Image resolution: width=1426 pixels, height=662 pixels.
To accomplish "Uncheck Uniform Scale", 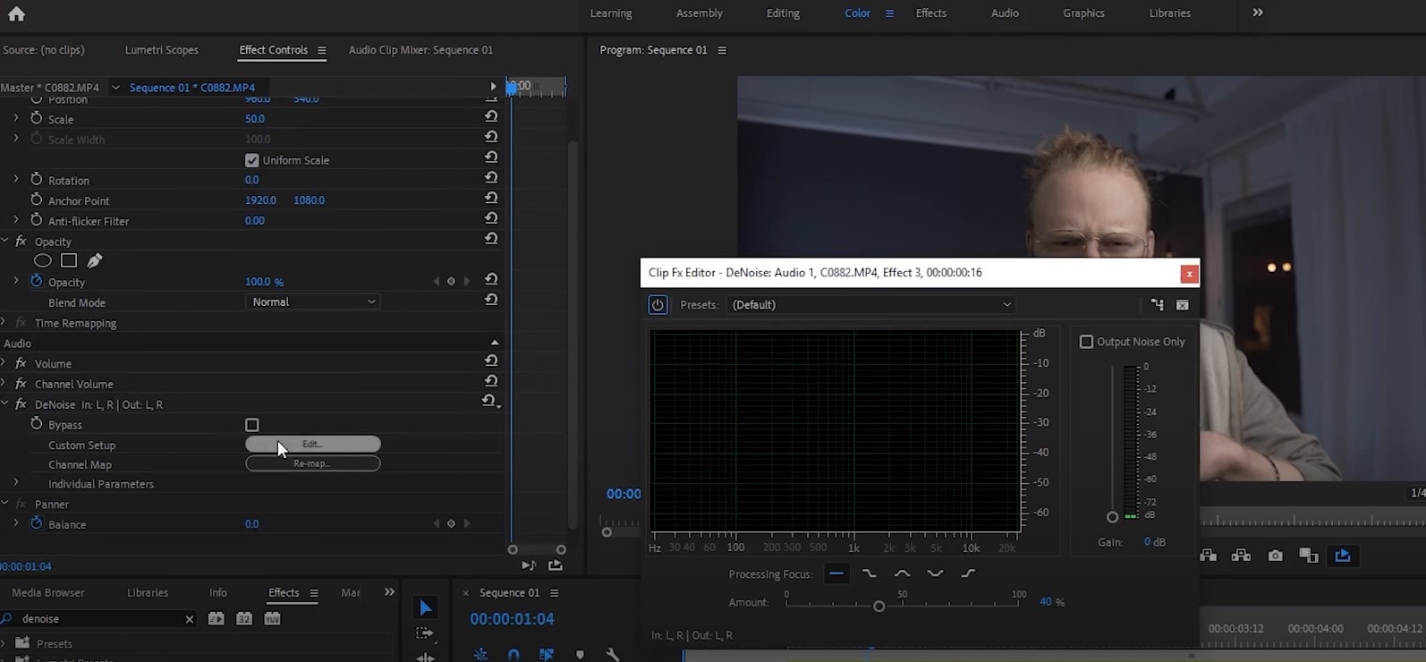I will [252, 160].
